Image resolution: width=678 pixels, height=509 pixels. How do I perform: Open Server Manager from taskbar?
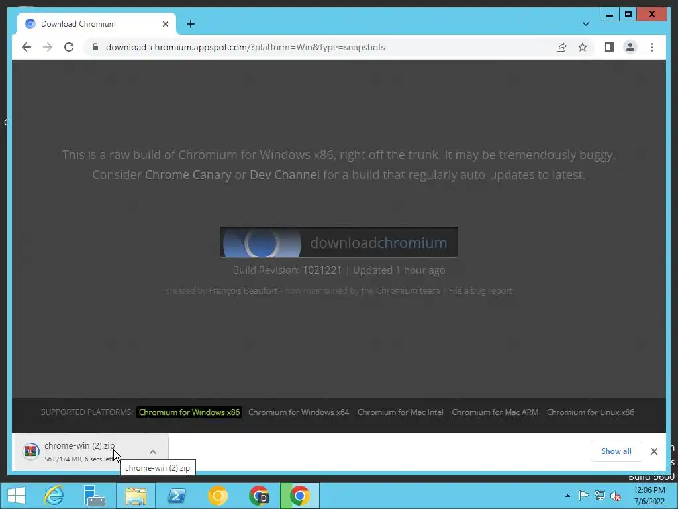[x=94, y=496]
